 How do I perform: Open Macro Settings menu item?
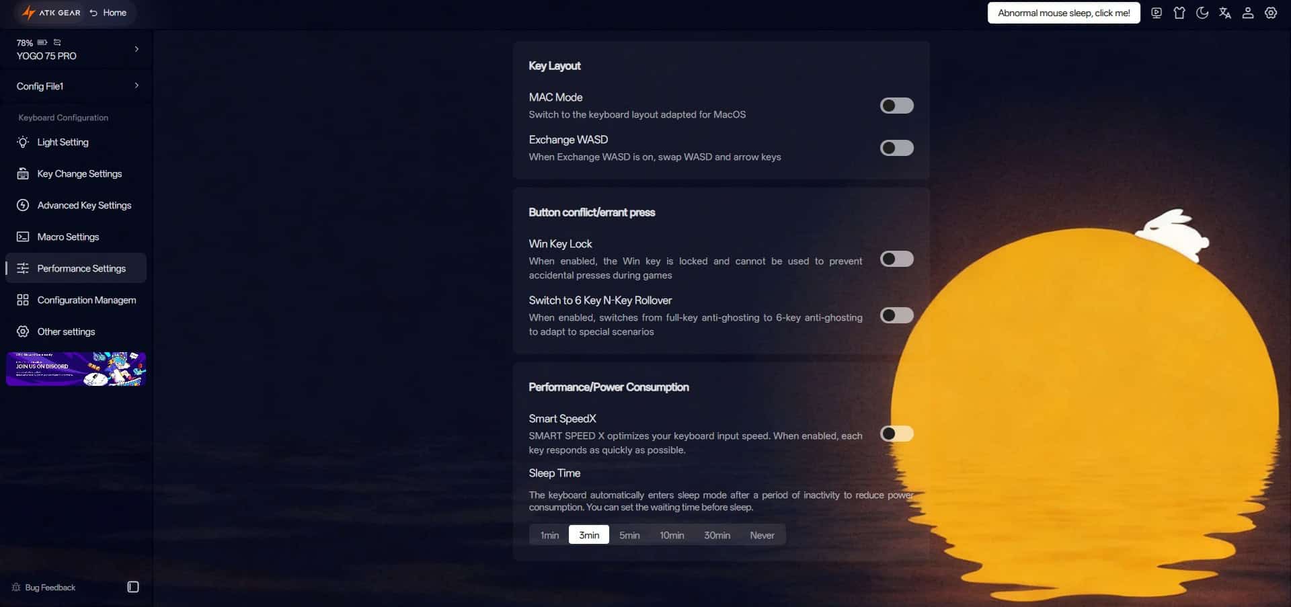[x=76, y=237]
